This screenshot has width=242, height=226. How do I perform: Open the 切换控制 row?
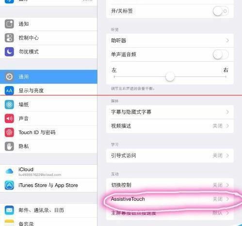tap(170, 185)
